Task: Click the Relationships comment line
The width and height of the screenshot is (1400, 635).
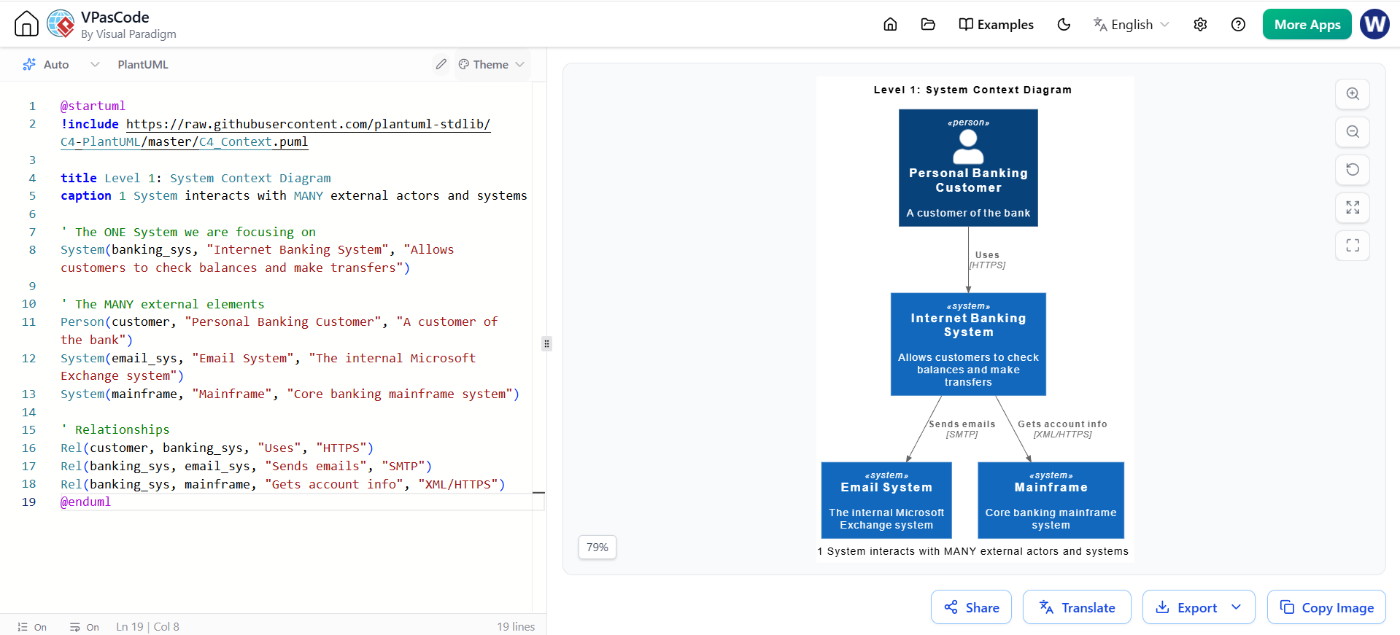Action: [115, 429]
